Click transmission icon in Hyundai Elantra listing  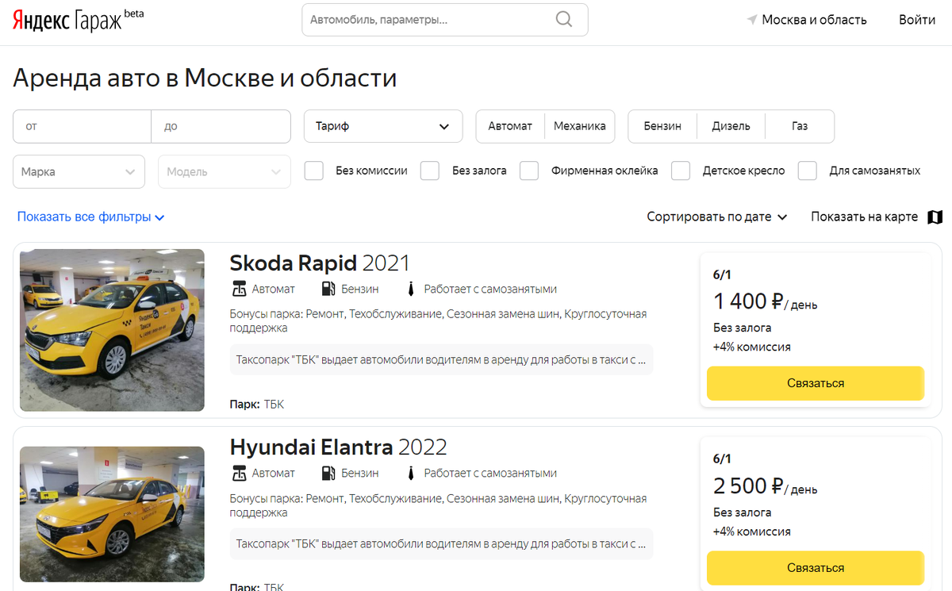coord(239,473)
